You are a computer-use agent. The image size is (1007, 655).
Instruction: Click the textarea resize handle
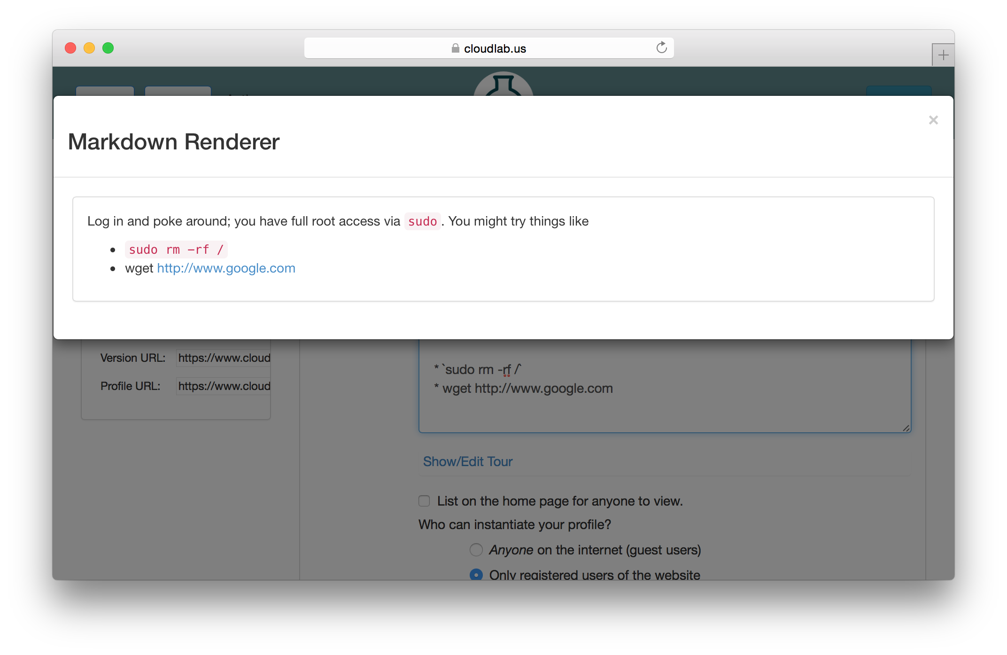(906, 428)
